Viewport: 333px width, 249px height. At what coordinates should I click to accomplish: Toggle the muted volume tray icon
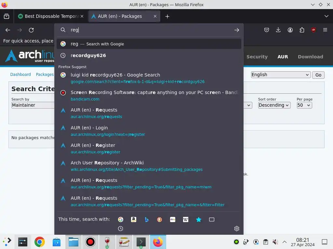(275, 242)
